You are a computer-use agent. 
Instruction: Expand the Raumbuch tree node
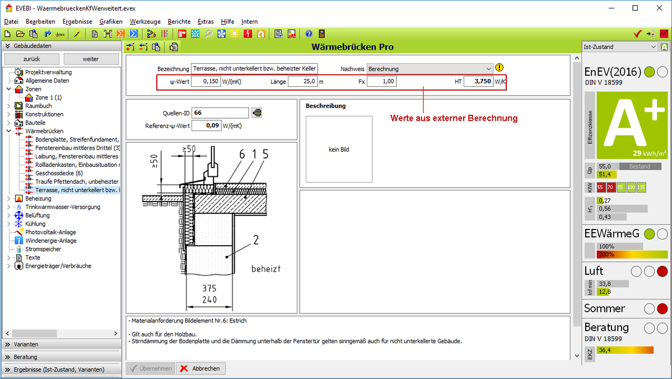pyautogui.click(x=8, y=105)
